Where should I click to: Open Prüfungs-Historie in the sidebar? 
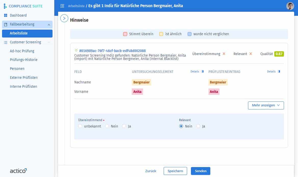(x=23, y=60)
